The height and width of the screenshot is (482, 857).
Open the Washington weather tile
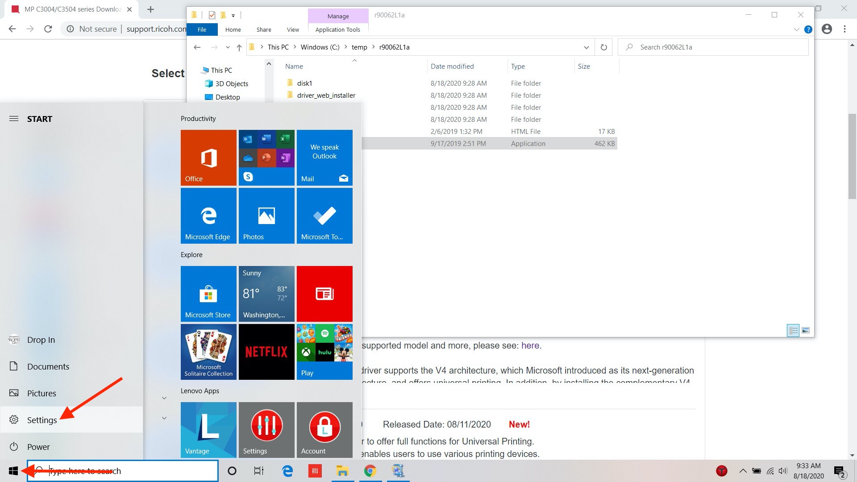(266, 294)
